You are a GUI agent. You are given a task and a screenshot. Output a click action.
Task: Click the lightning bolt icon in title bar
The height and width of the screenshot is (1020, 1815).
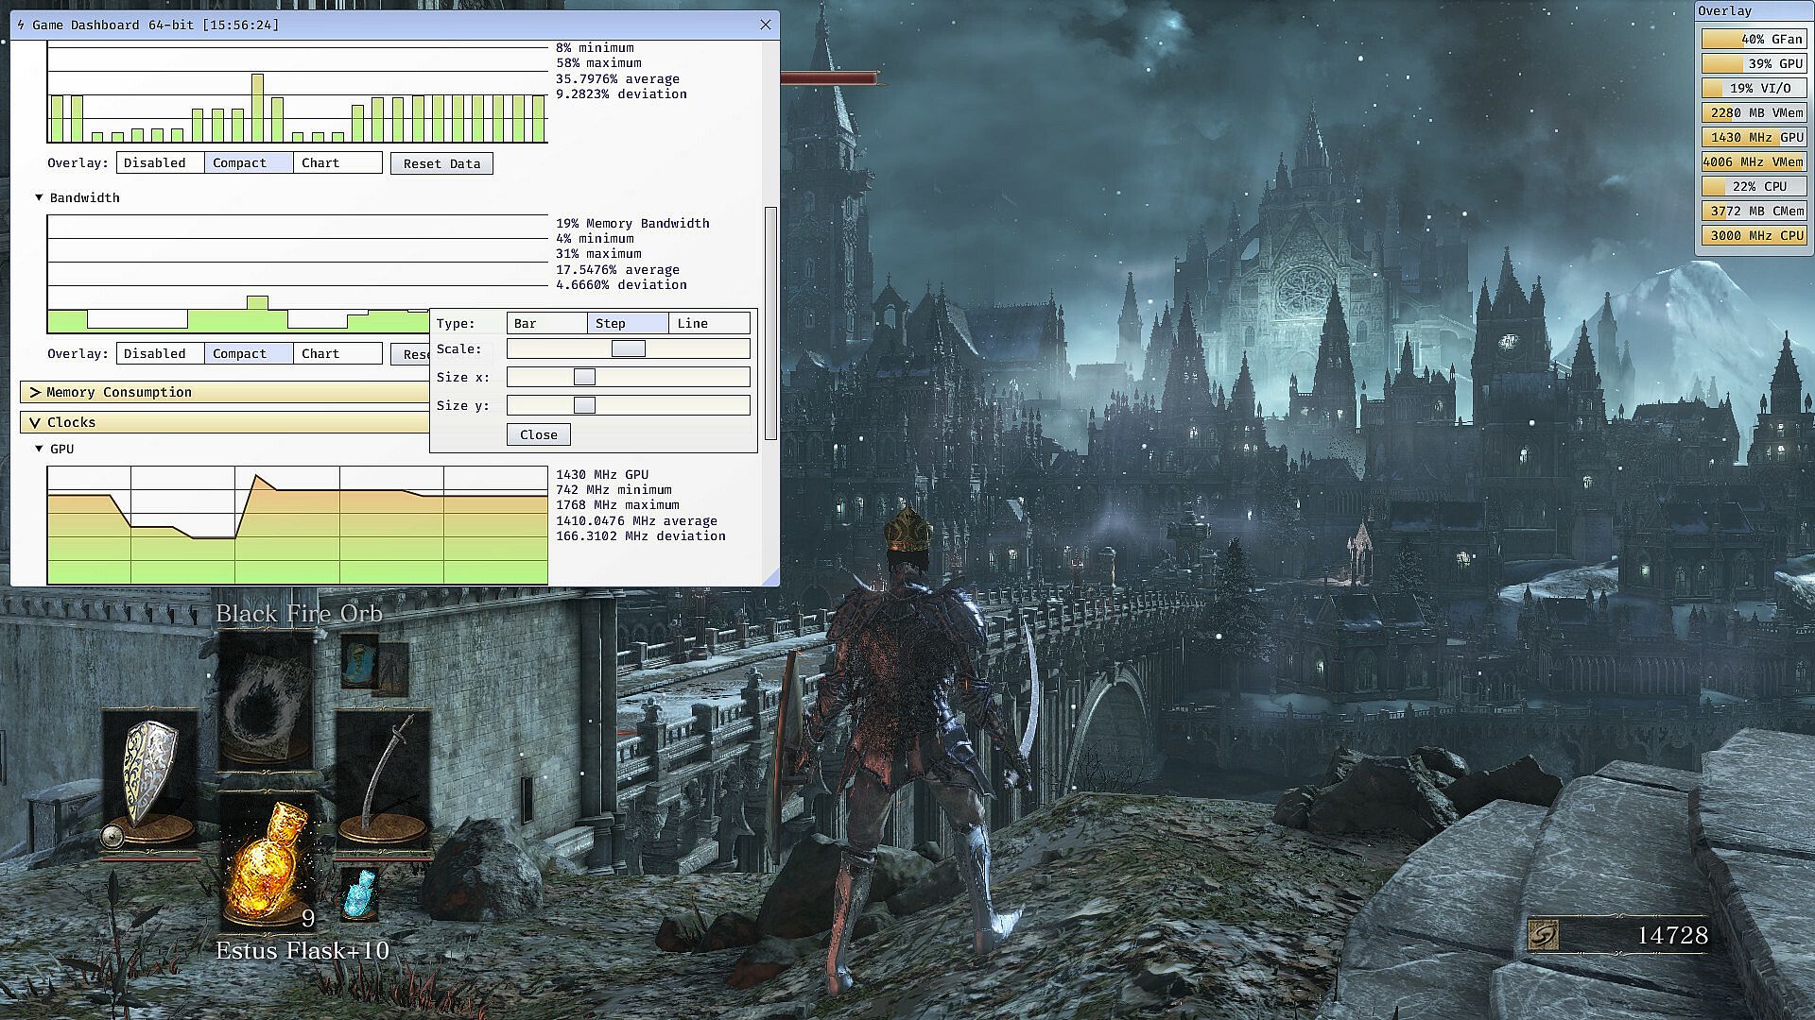22,25
